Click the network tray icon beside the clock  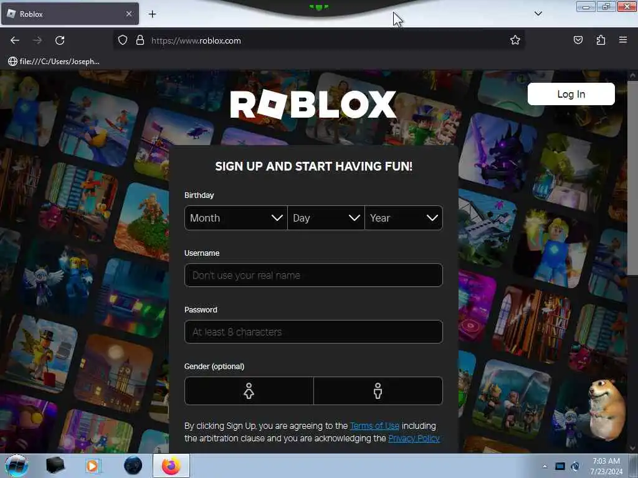pyautogui.click(x=575, y=466)
